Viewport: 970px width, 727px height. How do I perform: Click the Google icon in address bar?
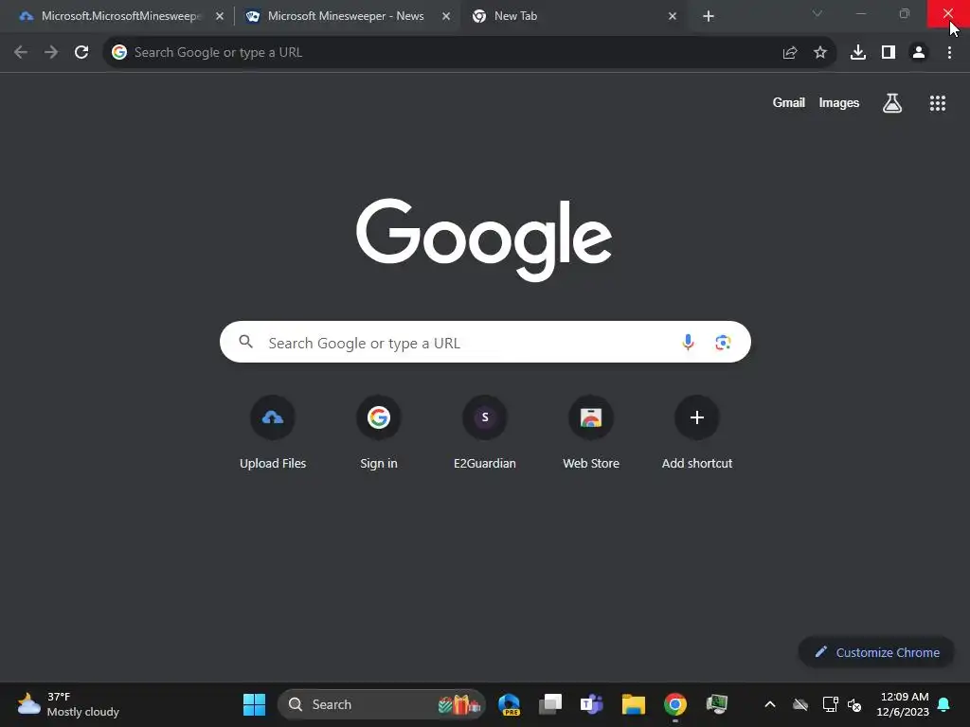coord(119,53)
